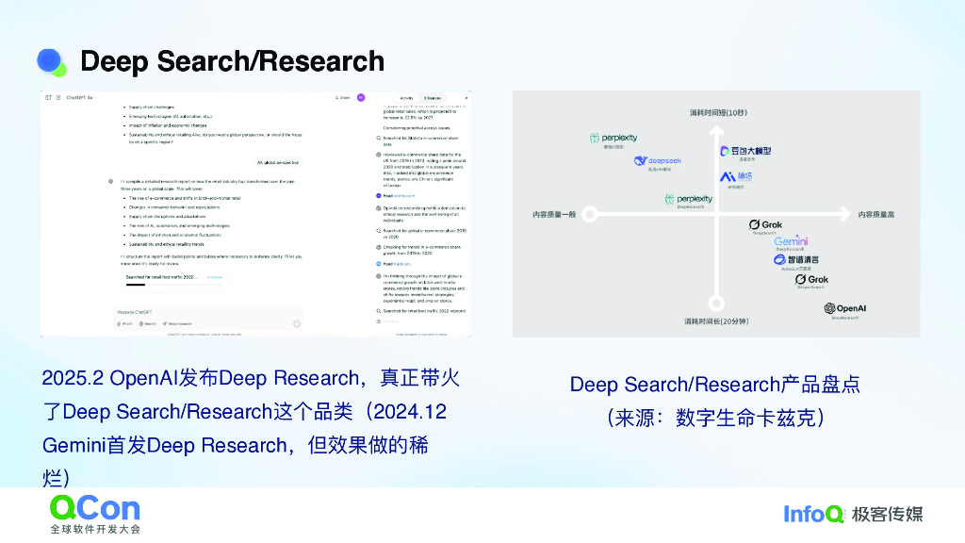
Task: Click the Grok DeeperSearch logo
Action: pos(811,281)
